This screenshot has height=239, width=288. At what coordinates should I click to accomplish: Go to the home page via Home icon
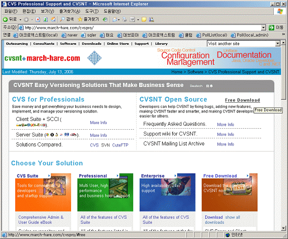pos(53,19)
